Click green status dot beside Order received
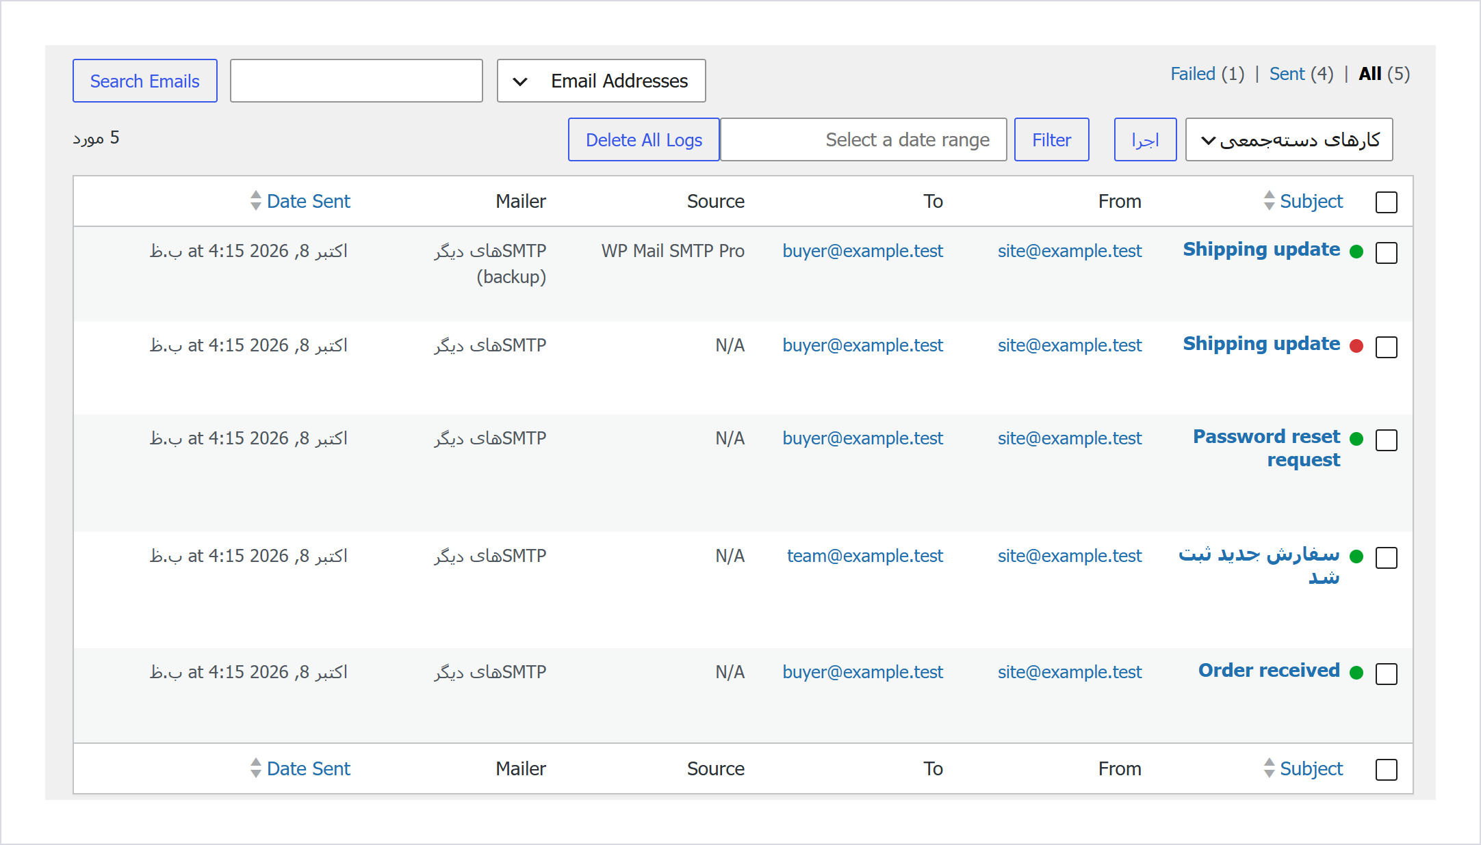Screen dimensions: 1481x845 [1356, 673]
